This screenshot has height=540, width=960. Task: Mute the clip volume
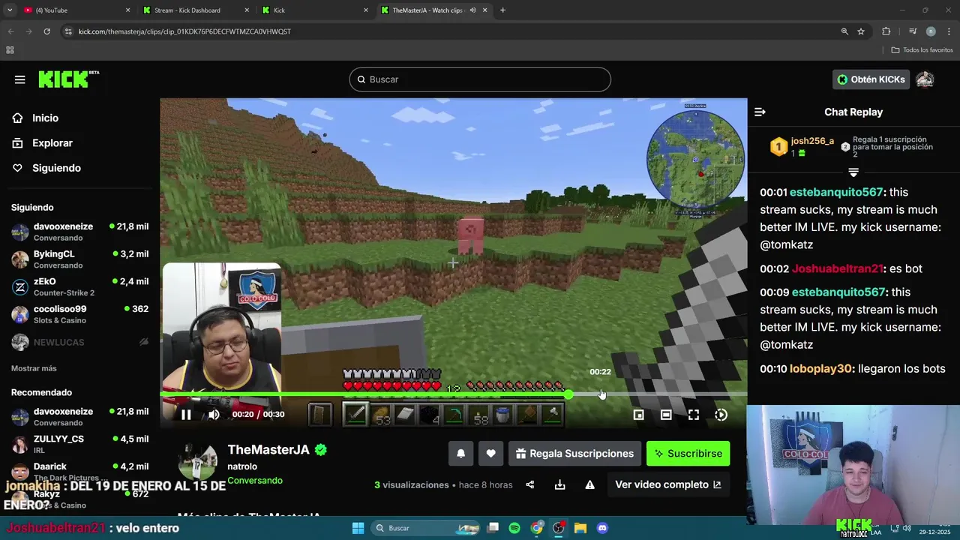(x=214, y=414)
